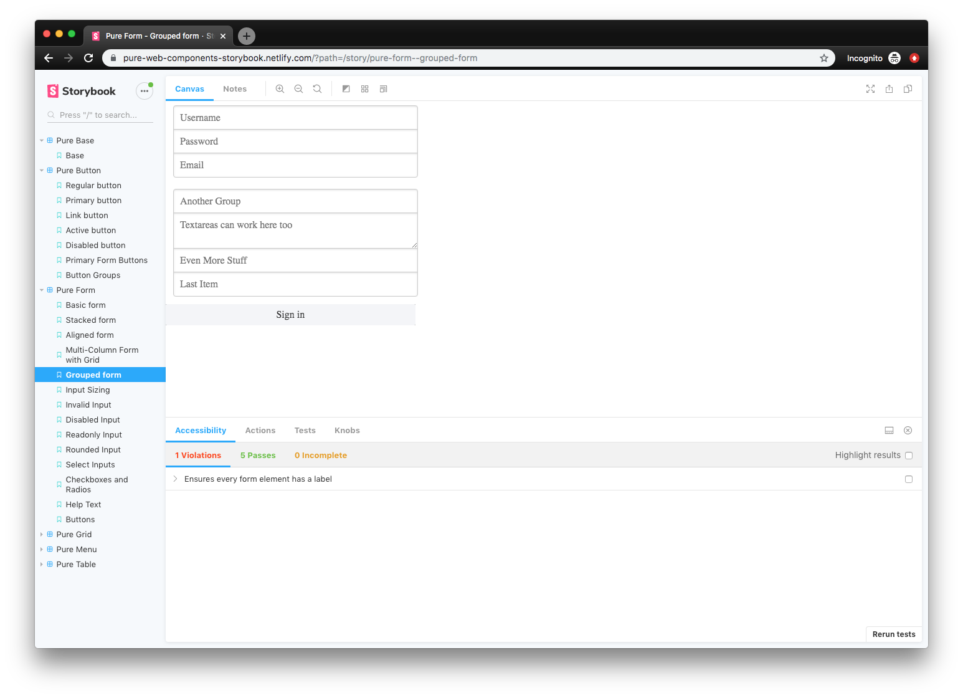
Task: Enable Highlight results in accessibility panel
Action: pyautogui.click(x=909, y=455)
